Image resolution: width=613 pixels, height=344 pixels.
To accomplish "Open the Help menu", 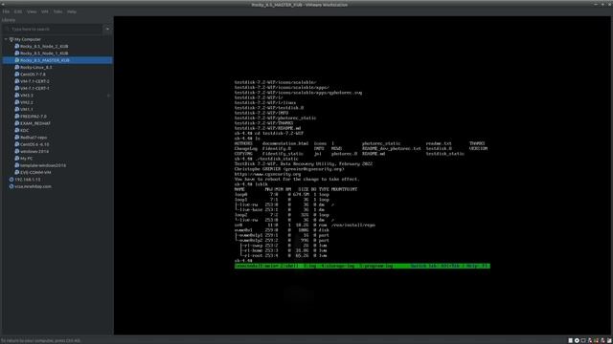I will (72, 11).
